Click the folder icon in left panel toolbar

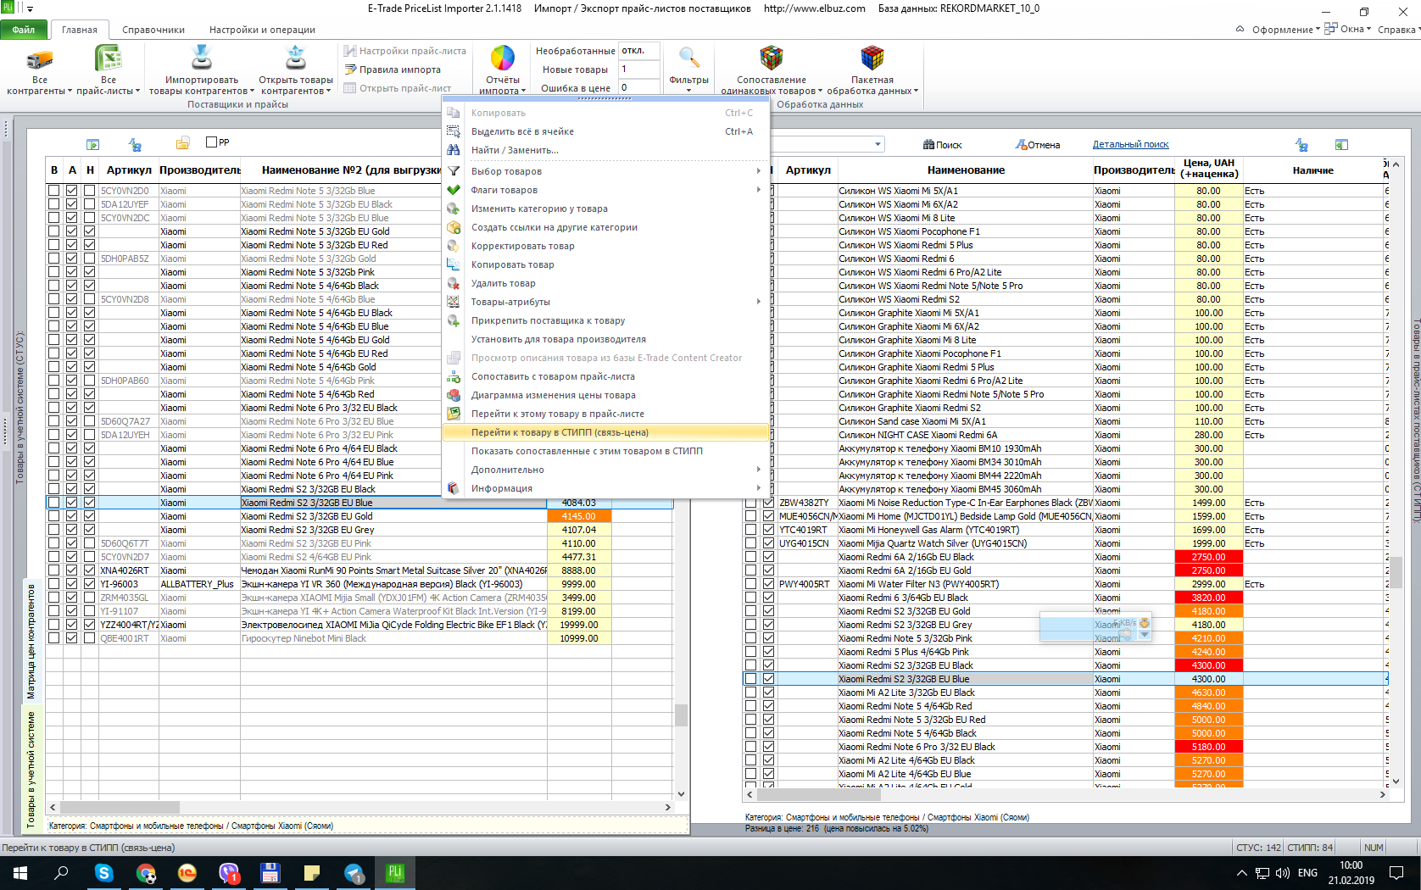tap(182, 143)
